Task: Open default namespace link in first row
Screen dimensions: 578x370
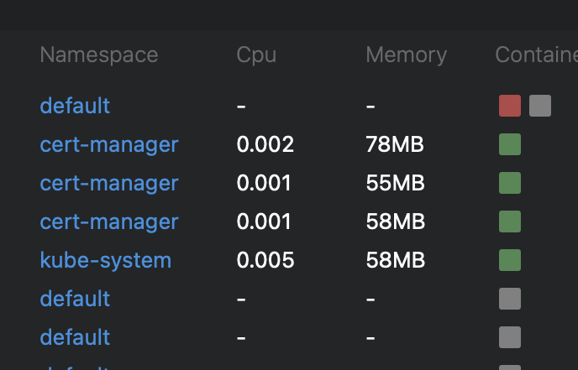Action: pyautogui.click(x=75, y=106)
